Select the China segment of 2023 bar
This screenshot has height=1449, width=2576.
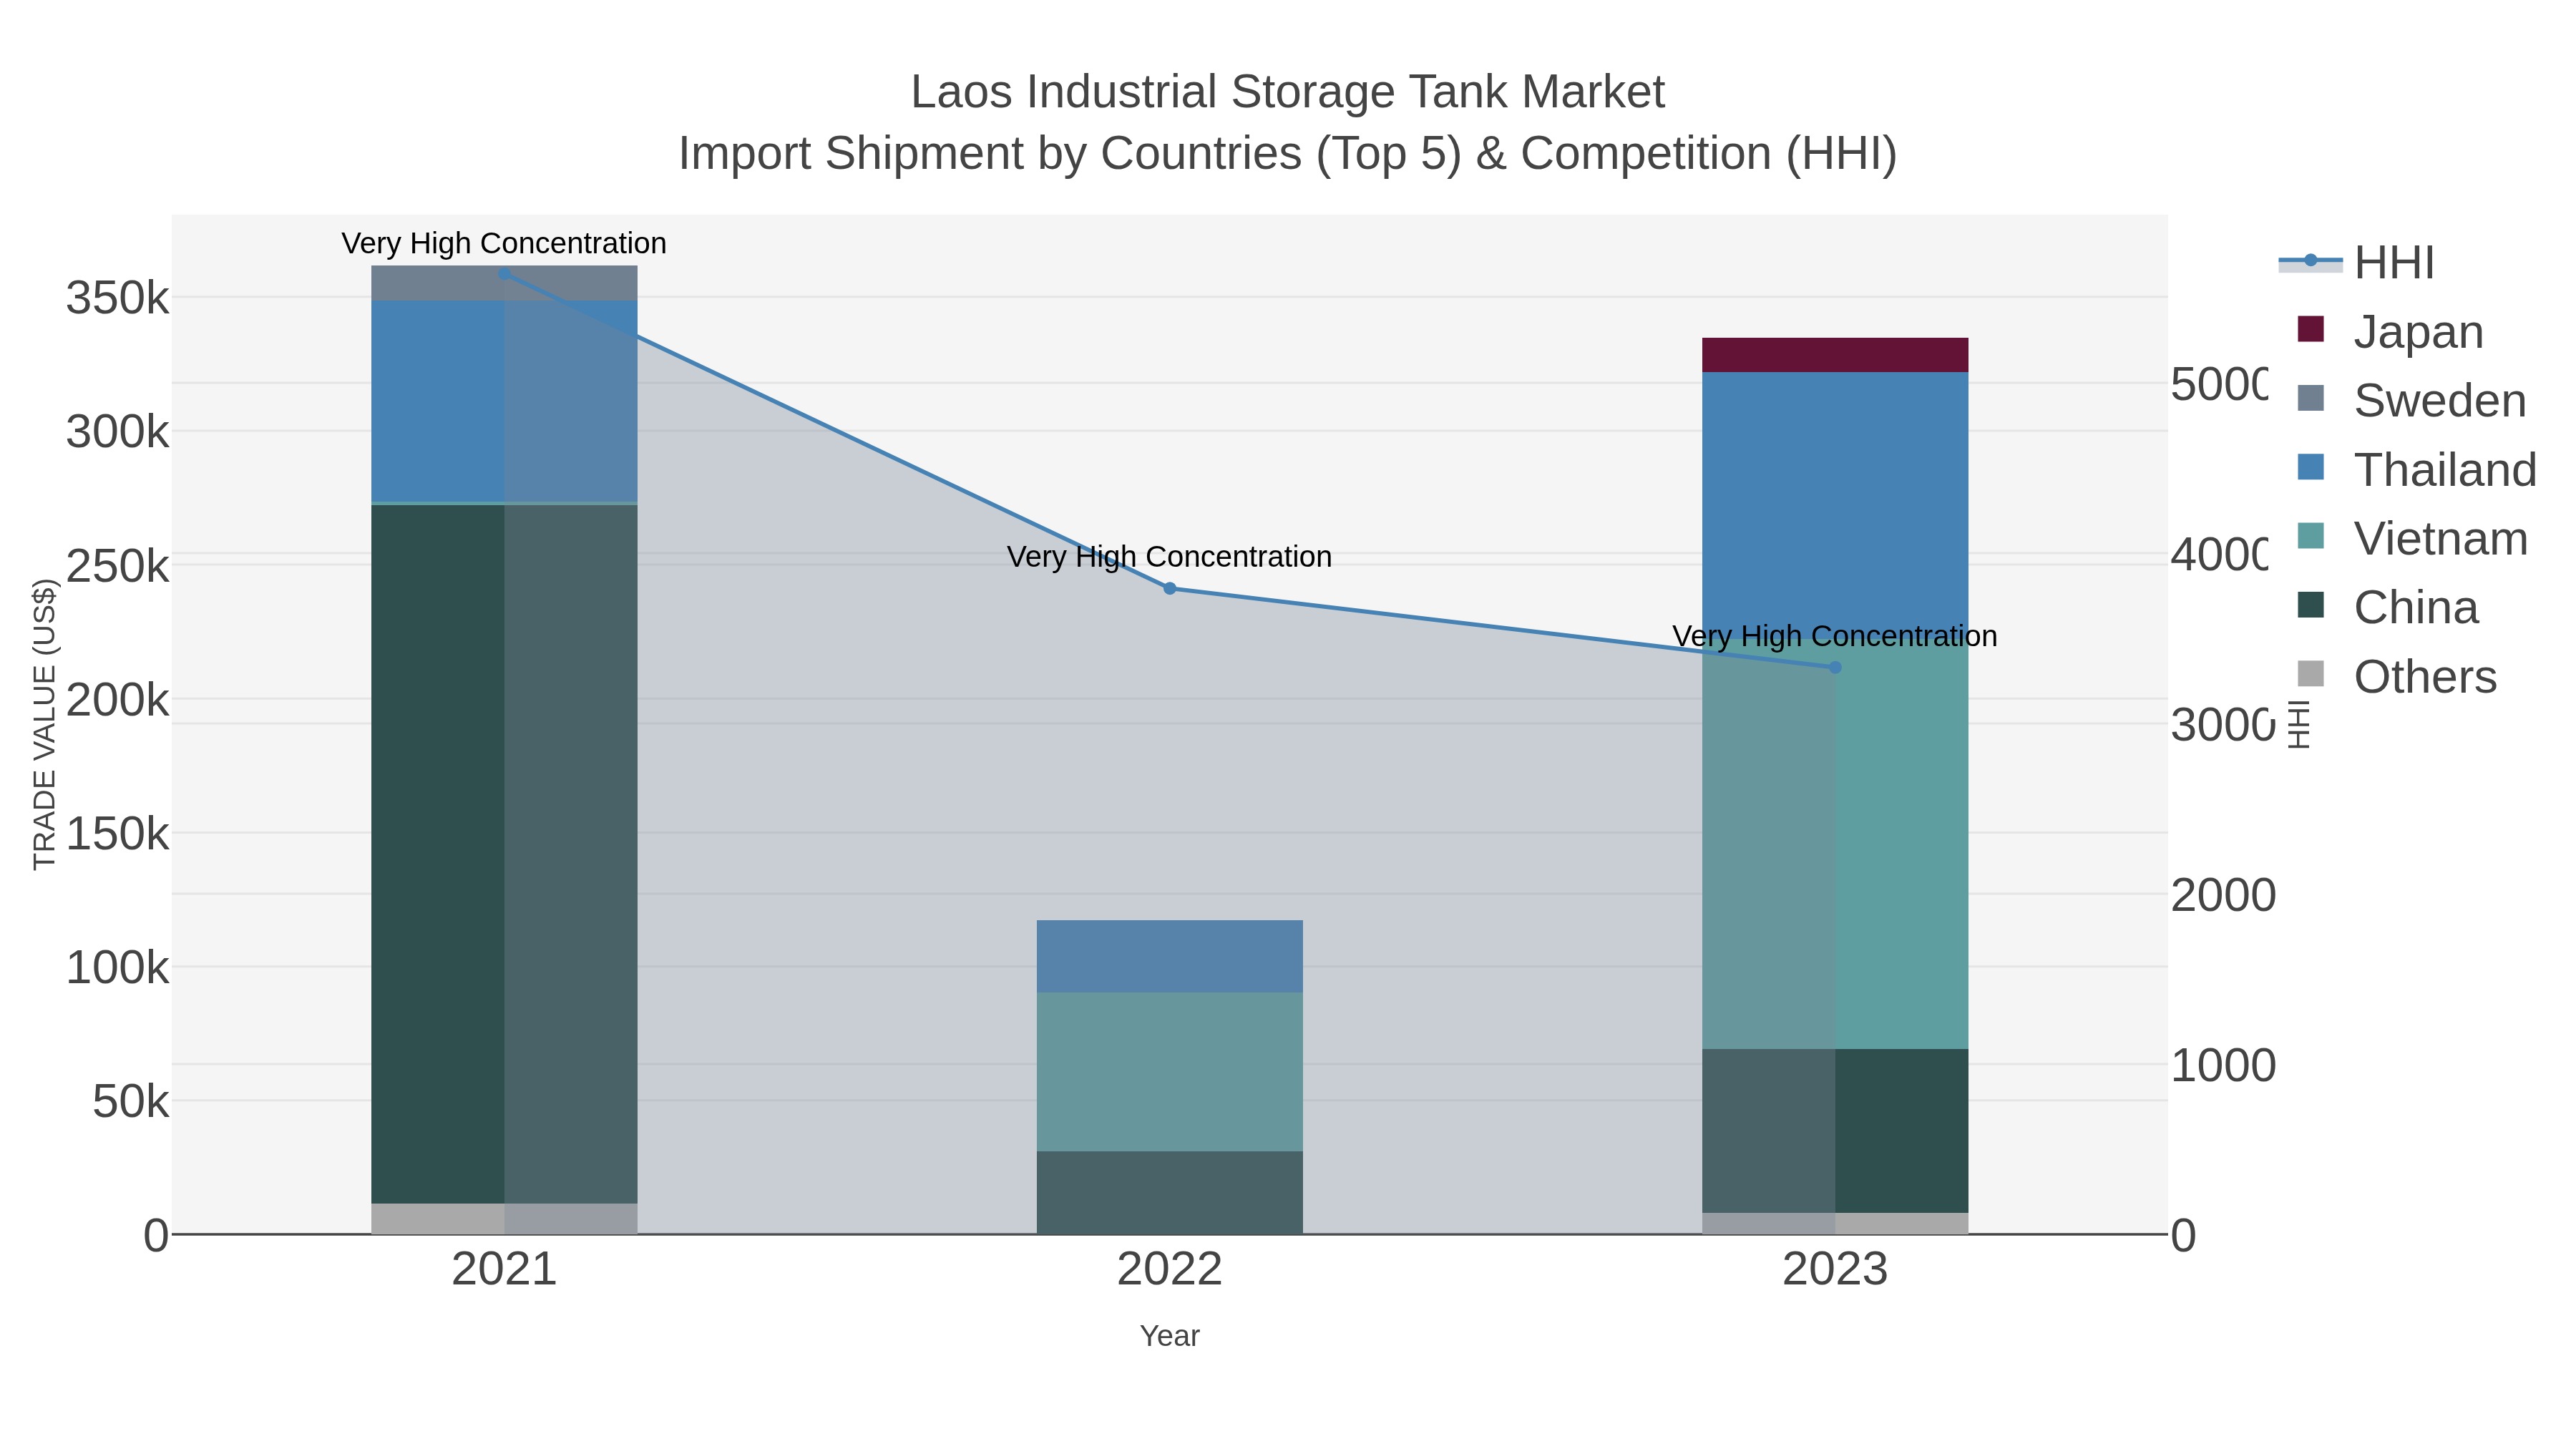click(x=1835, y=1131)
